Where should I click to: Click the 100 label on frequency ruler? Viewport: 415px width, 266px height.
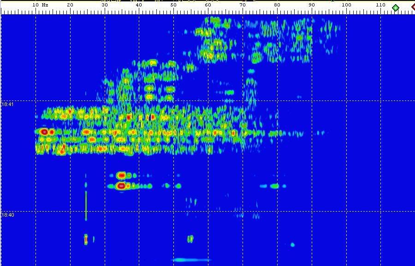(346, 5)
